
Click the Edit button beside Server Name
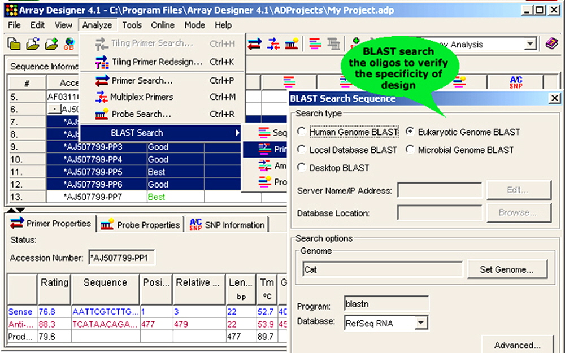coord(519,190)
